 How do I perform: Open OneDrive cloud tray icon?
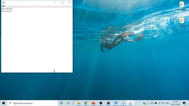pyautogui.click(x=152, y=103)
